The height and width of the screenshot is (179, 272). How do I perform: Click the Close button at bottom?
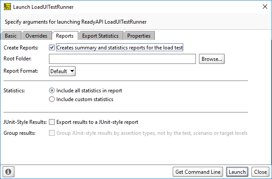click(260, 172)
